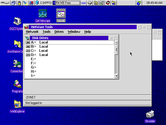Click the maximize button of the background window
This screenshot has width=166, height=125.
(160, 32)
